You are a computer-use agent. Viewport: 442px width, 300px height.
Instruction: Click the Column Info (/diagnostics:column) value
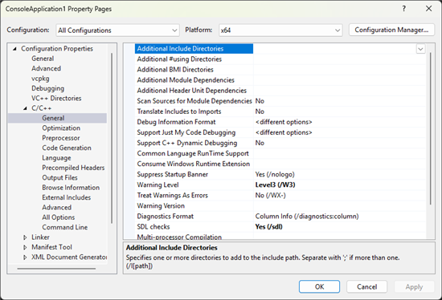click(307, 217)
